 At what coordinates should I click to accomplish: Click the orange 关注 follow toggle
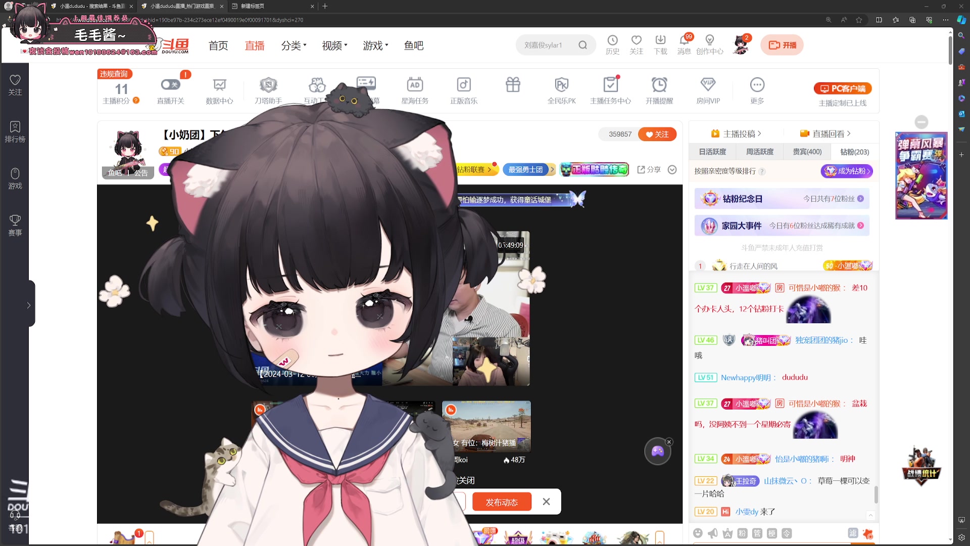[x=657, y=134]
